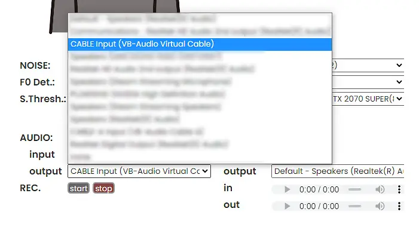Stop the recording with red stop button

103,188
